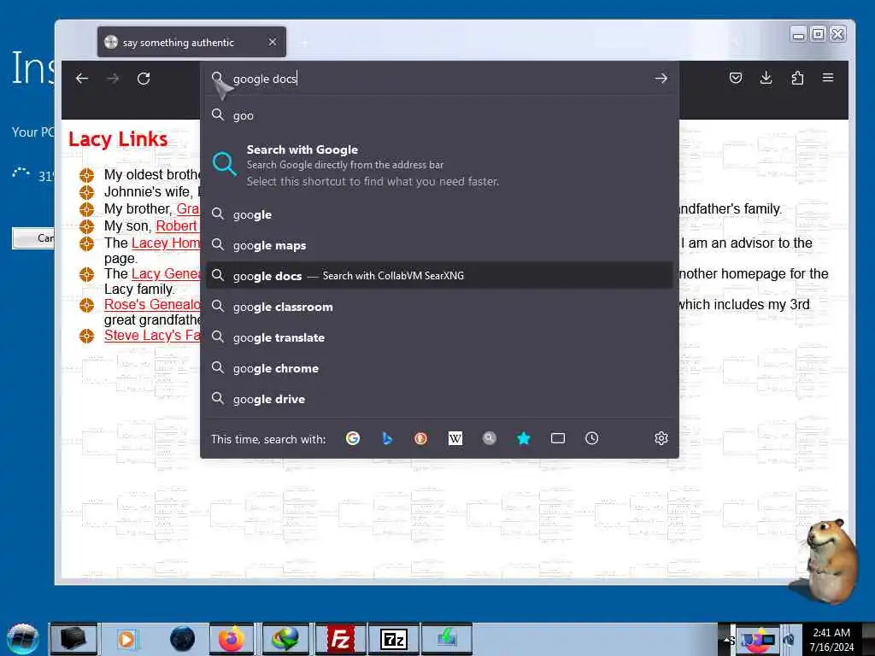Choose the 'google drive' suggestion

438,399
